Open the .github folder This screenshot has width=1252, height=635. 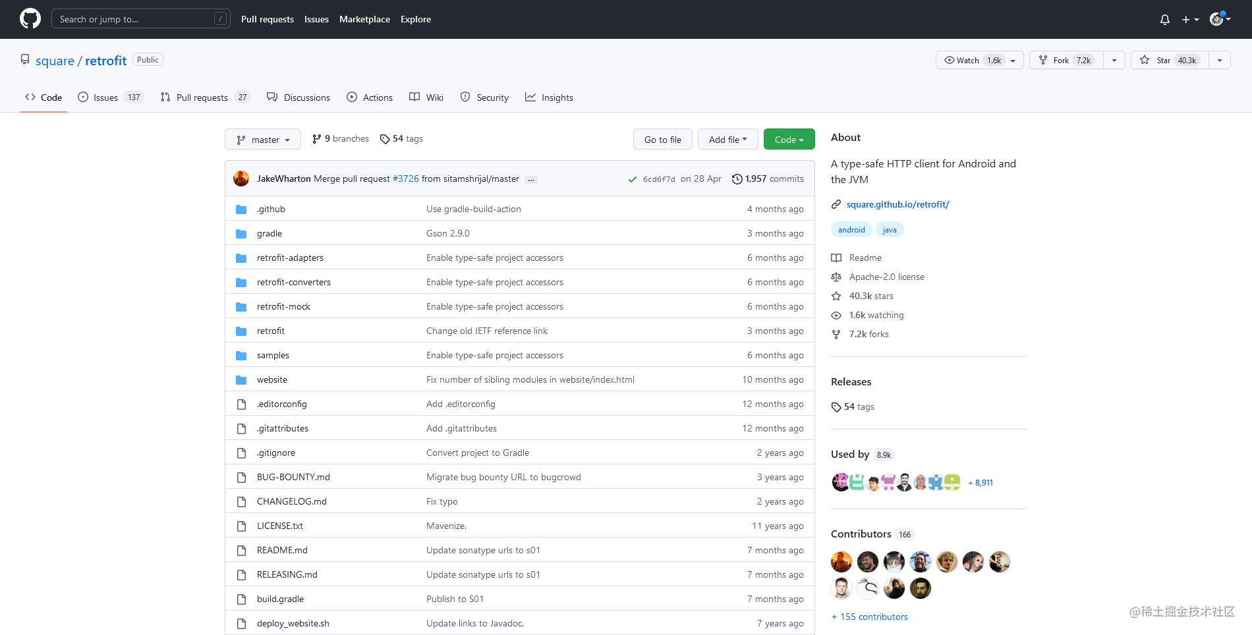tap(271, 209)
